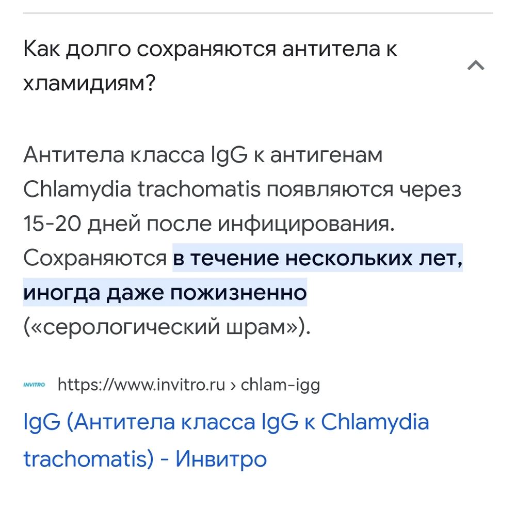Select the highlighted text 'иногда даже пожизненно'
Image resolution: width=516 pixels, height=509 pixels.
[164, 292]
